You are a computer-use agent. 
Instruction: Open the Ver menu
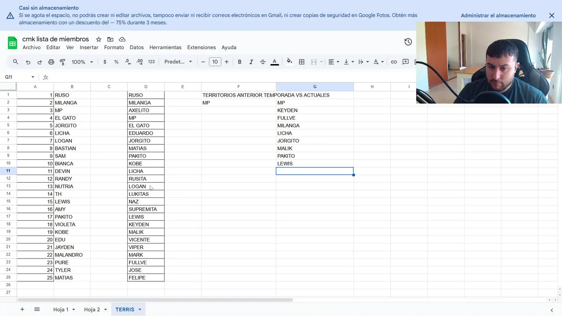(x=70, y=47)
